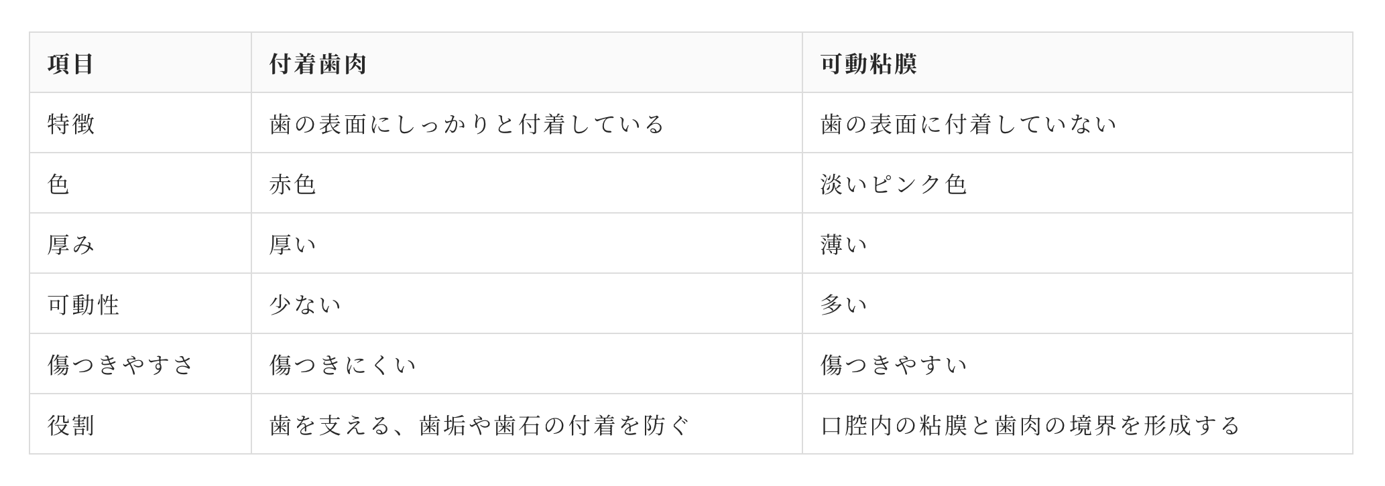Select the 傷つきにくい cell
Image resolution: width=1385 pixels, height=486 pixels.
point(527,364)
